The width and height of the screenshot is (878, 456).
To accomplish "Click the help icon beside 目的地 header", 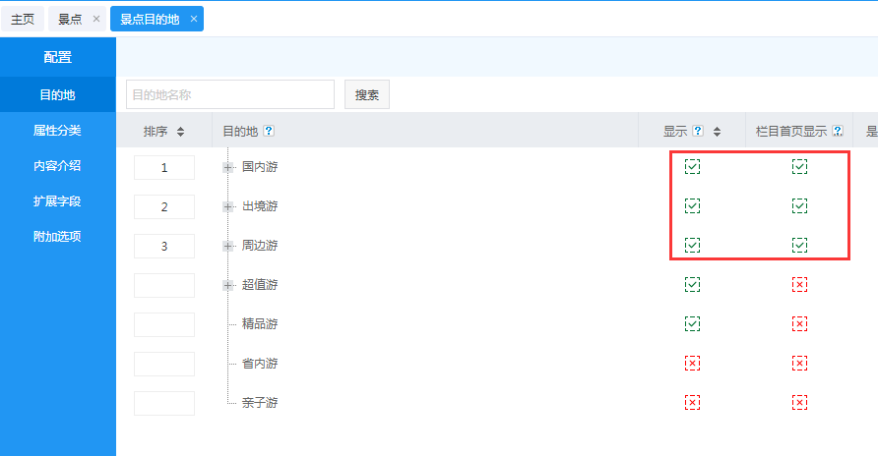I will coord(269,131).
